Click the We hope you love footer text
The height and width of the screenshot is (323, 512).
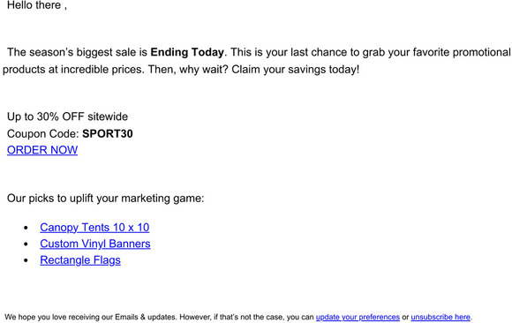click(160, 317)
